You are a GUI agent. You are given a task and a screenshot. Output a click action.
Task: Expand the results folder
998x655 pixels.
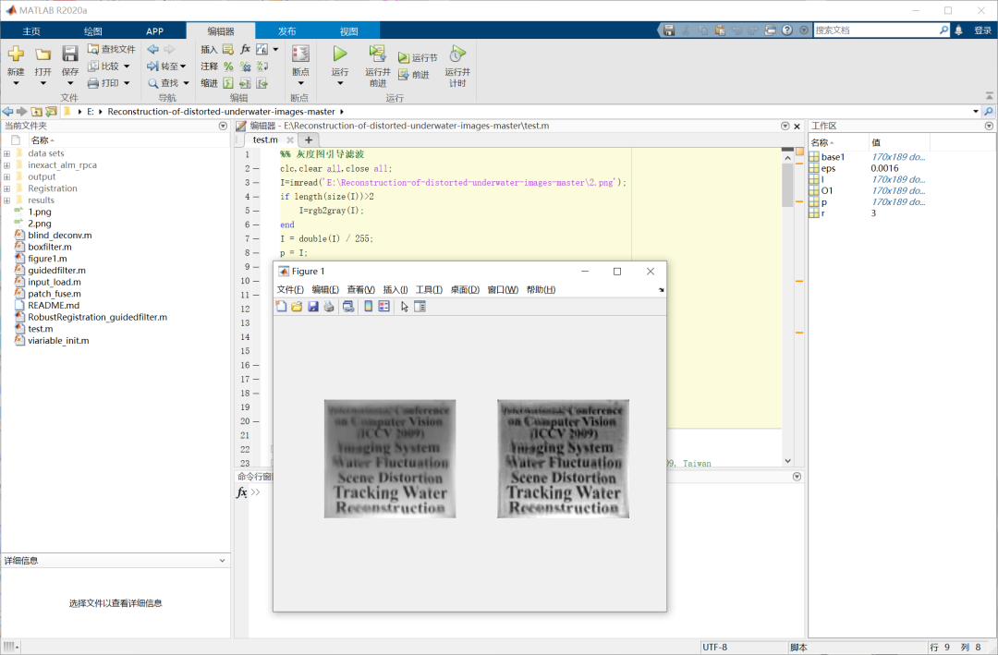(x=6, y=200)
